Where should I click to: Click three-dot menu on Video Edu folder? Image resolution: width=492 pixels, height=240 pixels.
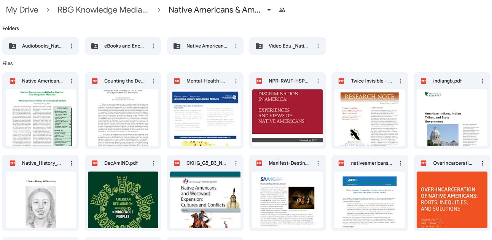click(318, 46)
